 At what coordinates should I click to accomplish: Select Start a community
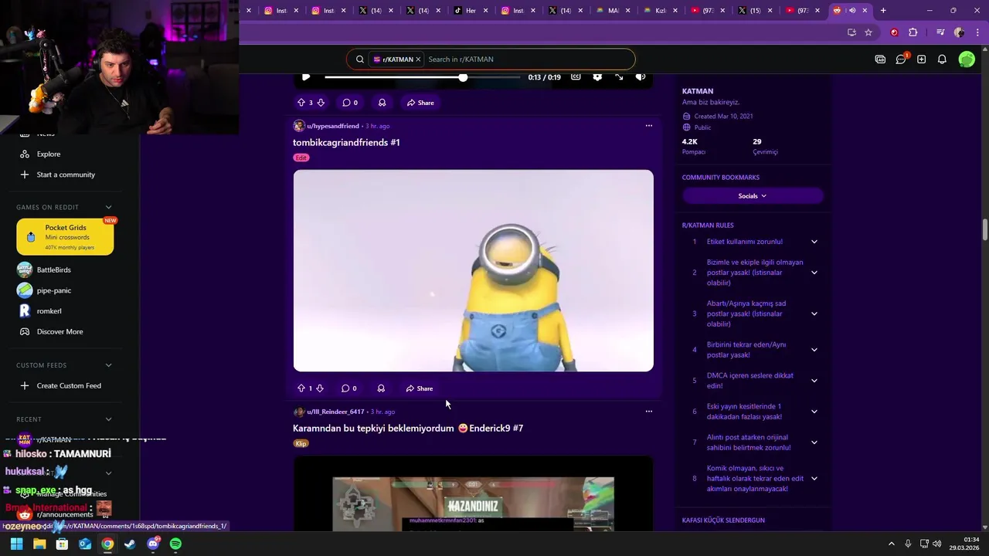click(x=66, y=175)
